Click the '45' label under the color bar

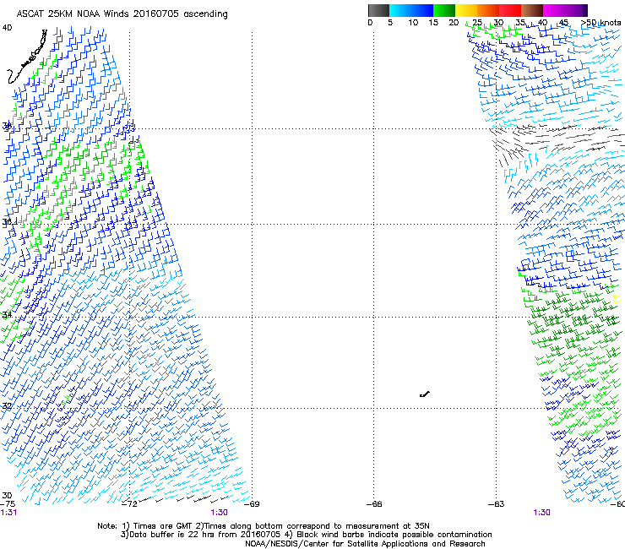(x=563, y=23)
